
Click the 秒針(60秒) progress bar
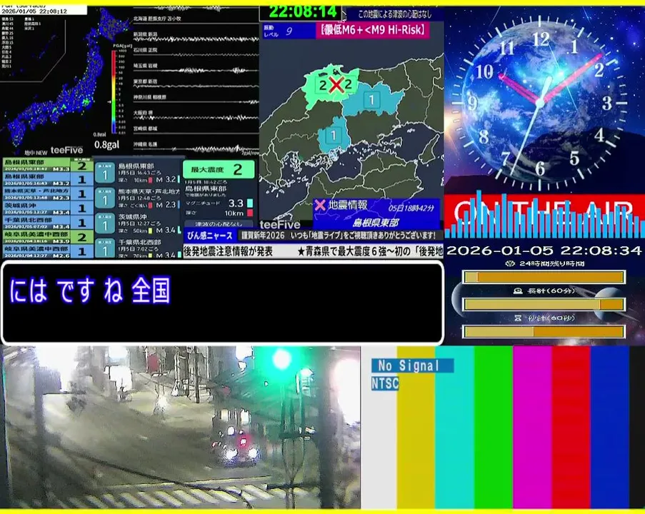544,331
